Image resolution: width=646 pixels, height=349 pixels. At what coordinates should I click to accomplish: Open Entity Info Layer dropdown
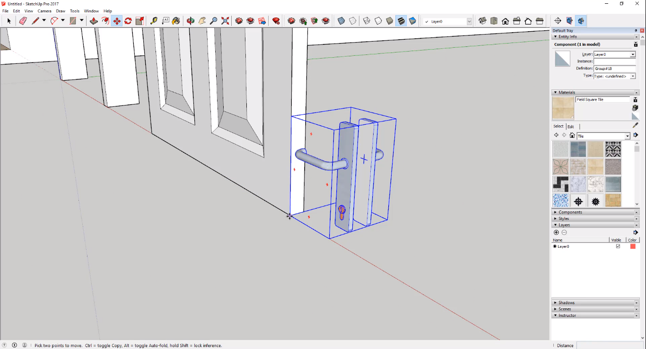pos(633,54)
